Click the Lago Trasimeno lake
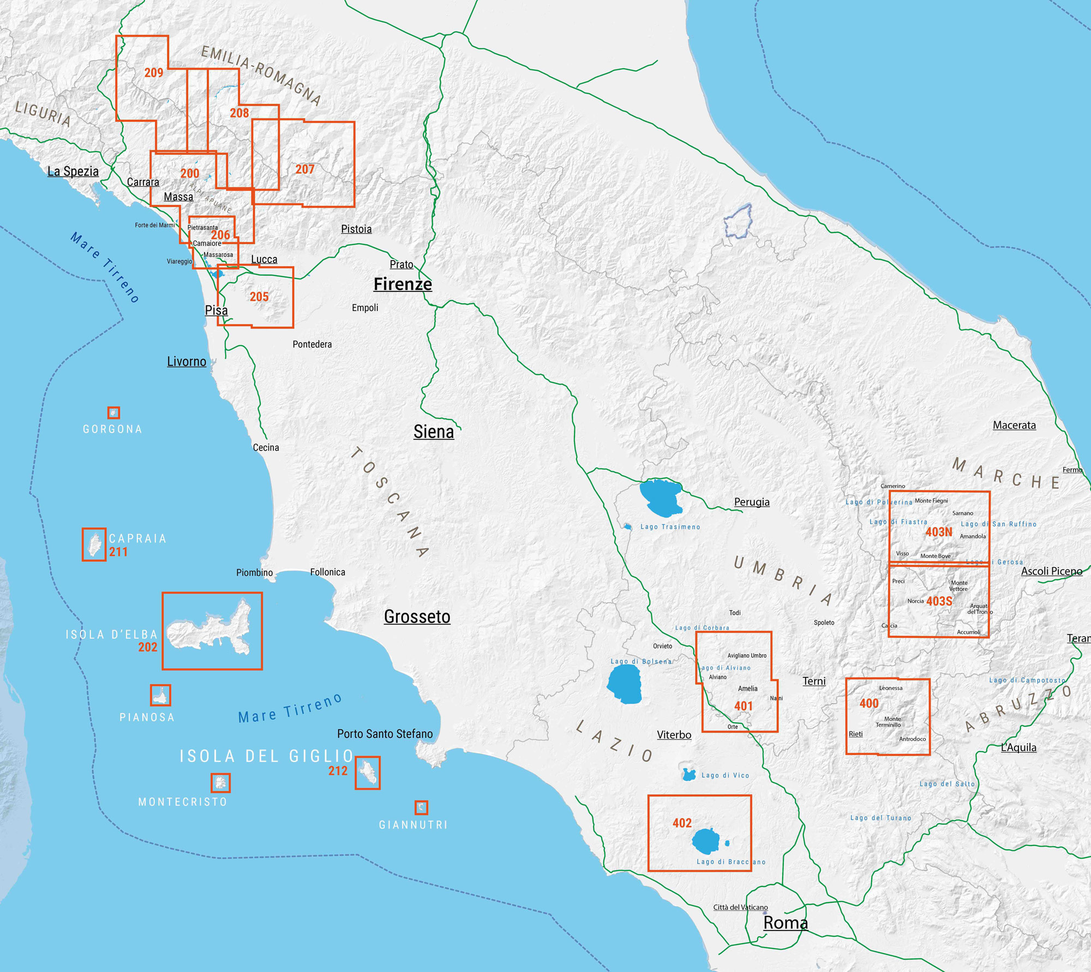This screenshot has width=1091, height=972. [x=660, y=497]
